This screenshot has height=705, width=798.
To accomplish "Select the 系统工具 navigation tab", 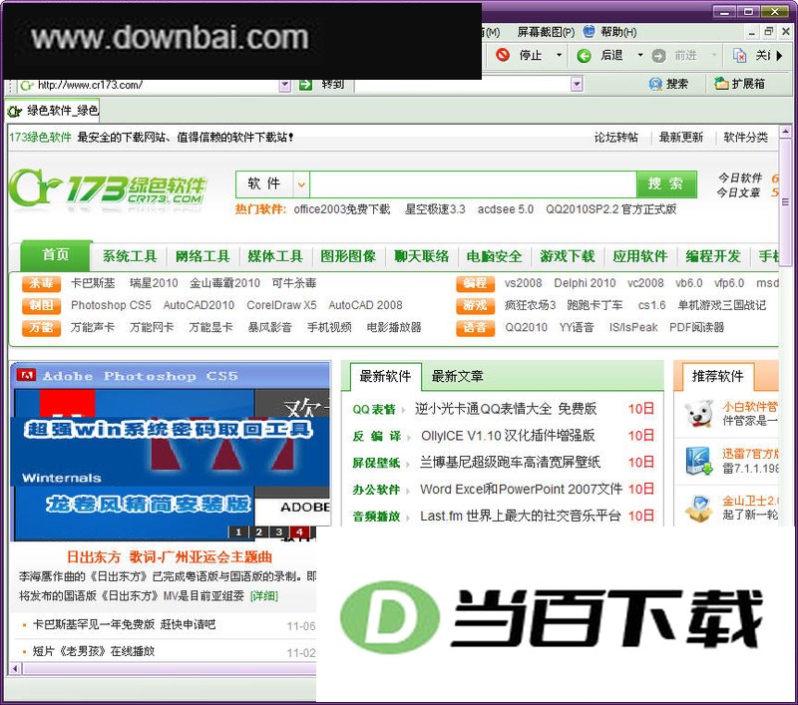I will [130, 256].
